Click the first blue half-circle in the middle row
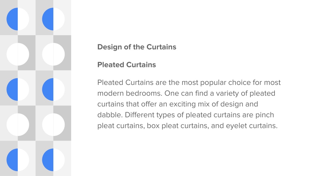The image size is (312, 176). pos(12,90)
